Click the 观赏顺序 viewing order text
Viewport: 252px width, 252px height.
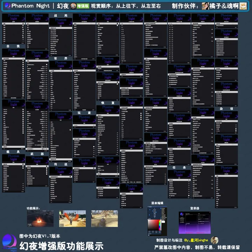tap(126, 6)
